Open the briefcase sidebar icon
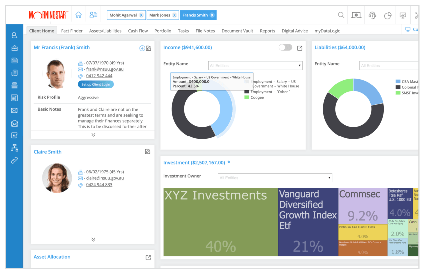This screenshot has width=422, height=272. click(14, 48)
